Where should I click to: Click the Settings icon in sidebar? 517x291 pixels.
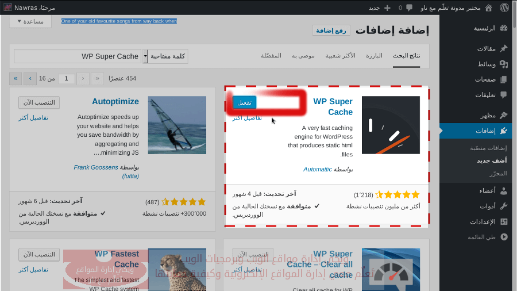[504, 221]
